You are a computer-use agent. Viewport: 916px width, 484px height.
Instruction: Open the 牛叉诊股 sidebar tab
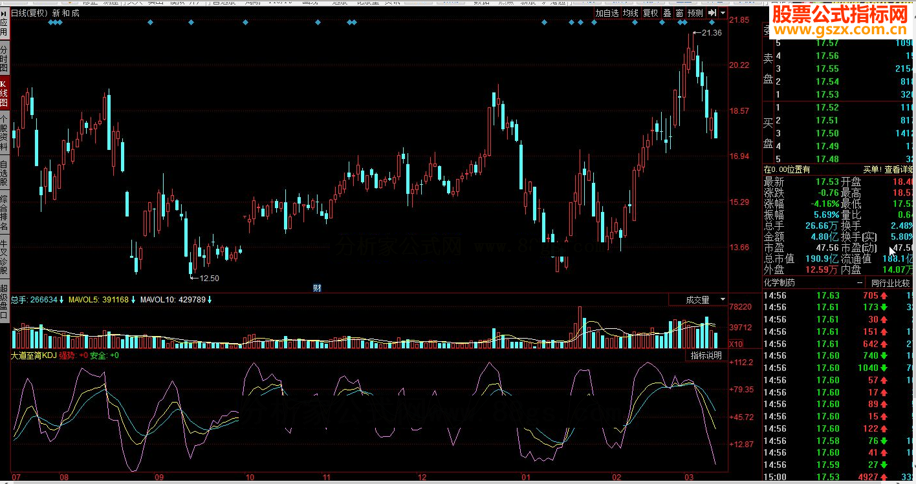click(4, 257)
